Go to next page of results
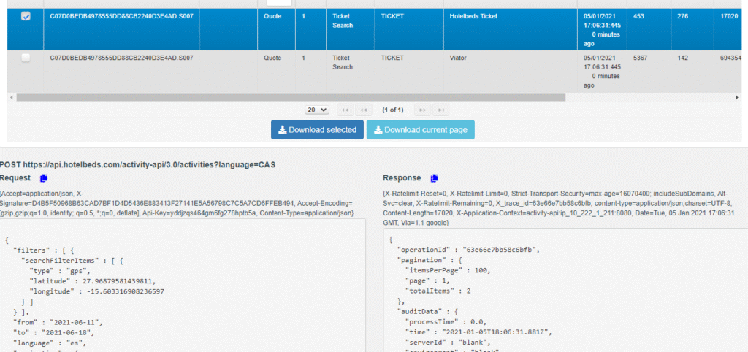The height and width of the screenshot is (352, 748). coord(421,110)
